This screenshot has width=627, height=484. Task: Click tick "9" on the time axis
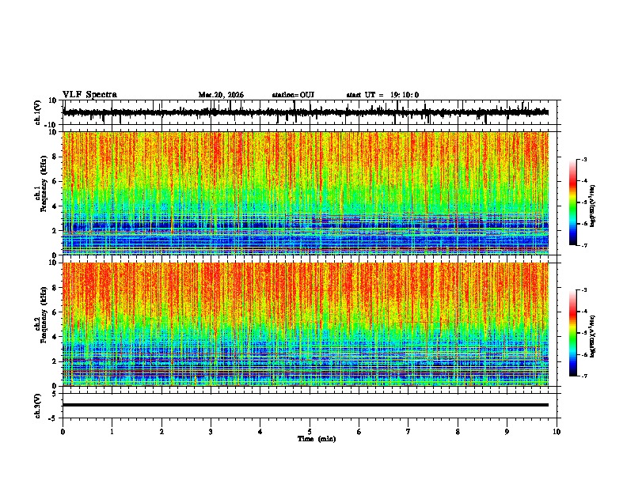point(507,431)
